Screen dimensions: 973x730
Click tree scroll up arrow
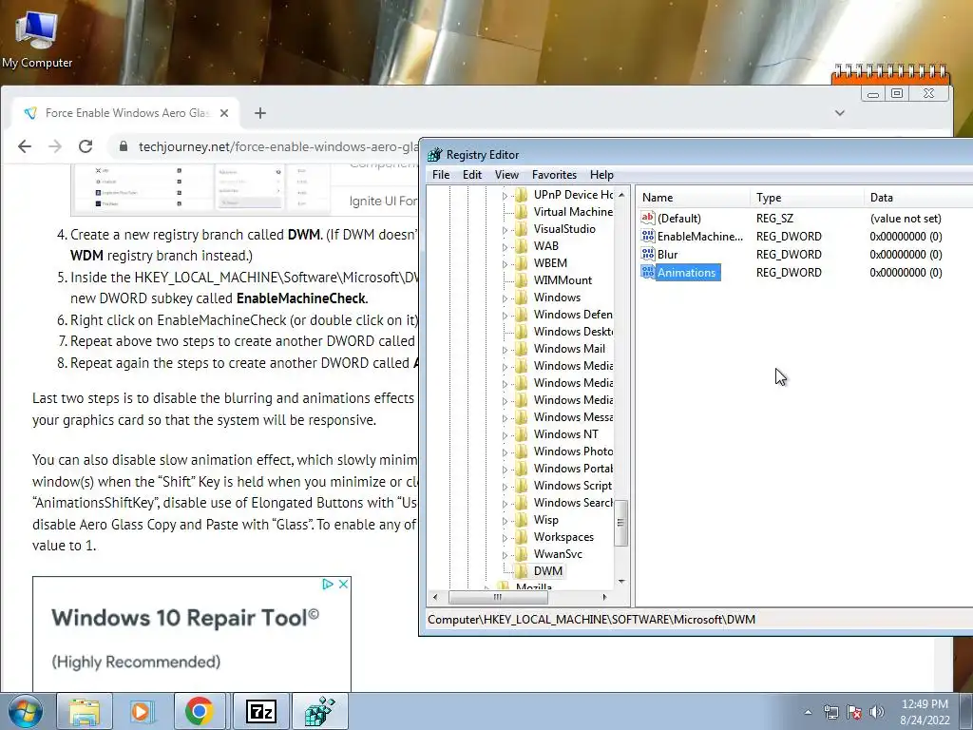(x=621, y=194)
